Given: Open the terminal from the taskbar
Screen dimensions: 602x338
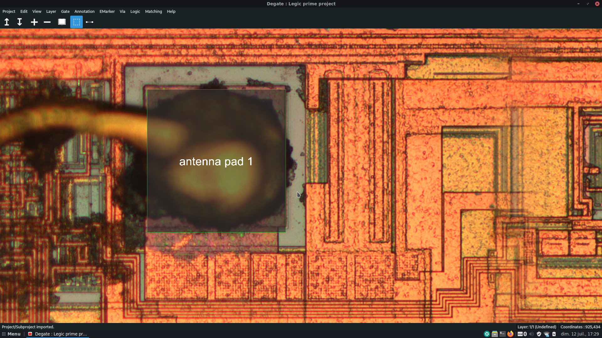Looking at the screenshot, I should [502, 334].
